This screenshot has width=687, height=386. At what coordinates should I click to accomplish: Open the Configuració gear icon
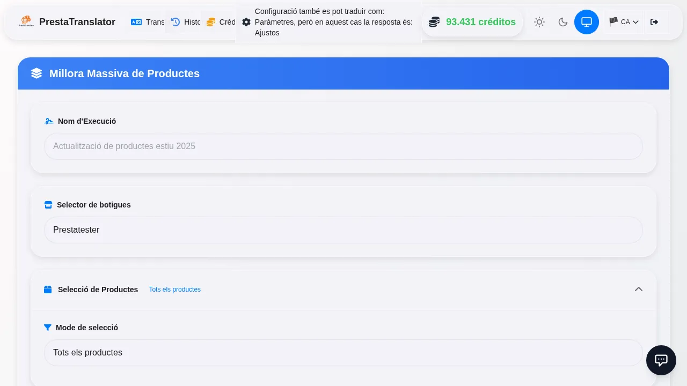(246, 22)
